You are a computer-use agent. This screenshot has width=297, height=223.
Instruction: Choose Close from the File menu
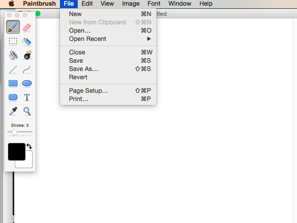click(x=108, y=52)
